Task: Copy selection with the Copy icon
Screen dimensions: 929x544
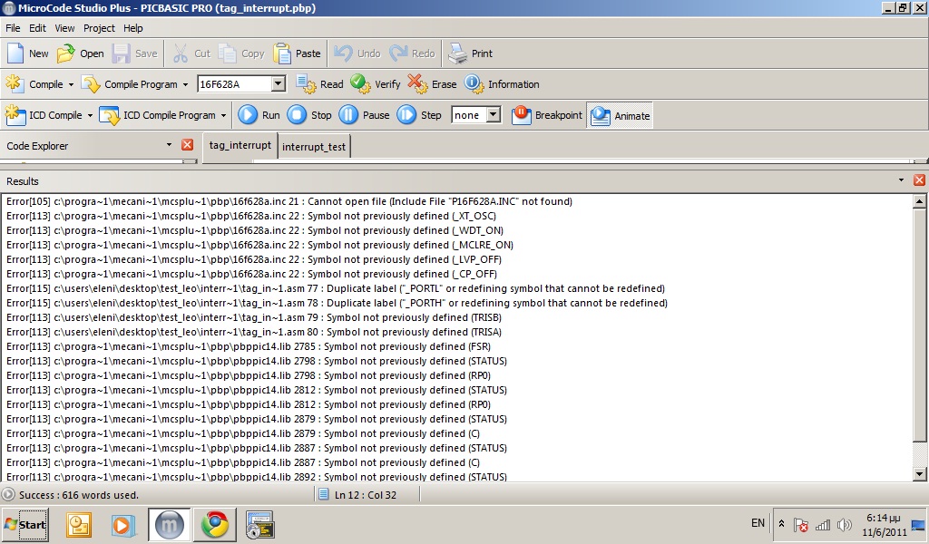Action: point(241,53)
